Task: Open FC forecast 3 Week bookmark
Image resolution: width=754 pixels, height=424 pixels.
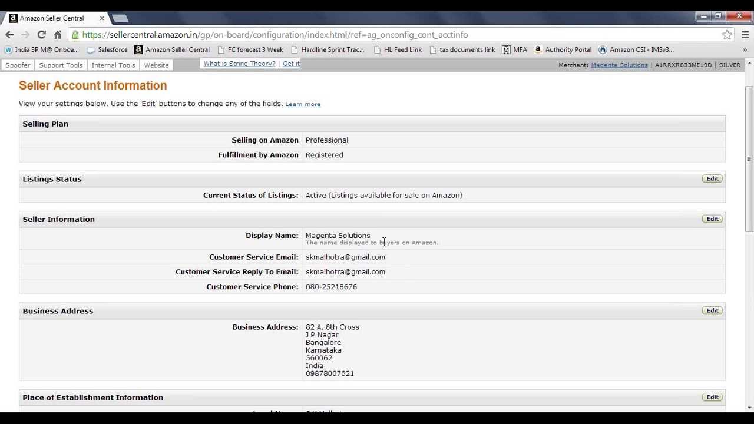Action: (x=250, y=49)
